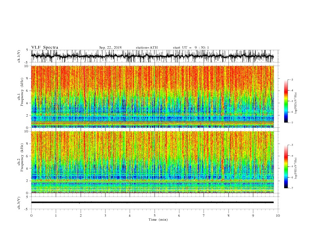The width and height of the screenshot is (313, 242).
Task: Click the lower "log(PSD)(V²/Hz)" color bar label
Action: [296, 168]
